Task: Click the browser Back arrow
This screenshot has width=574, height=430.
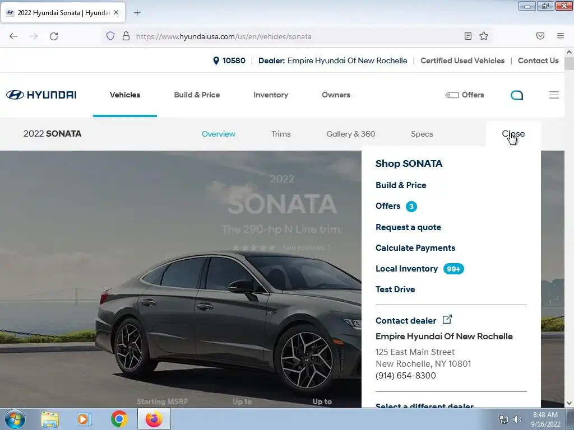Action: [13, 36]
